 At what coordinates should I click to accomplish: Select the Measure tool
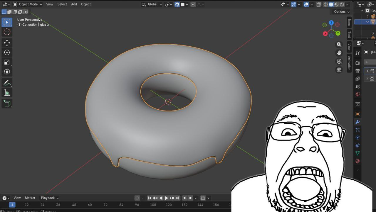[x=7, y=93]
